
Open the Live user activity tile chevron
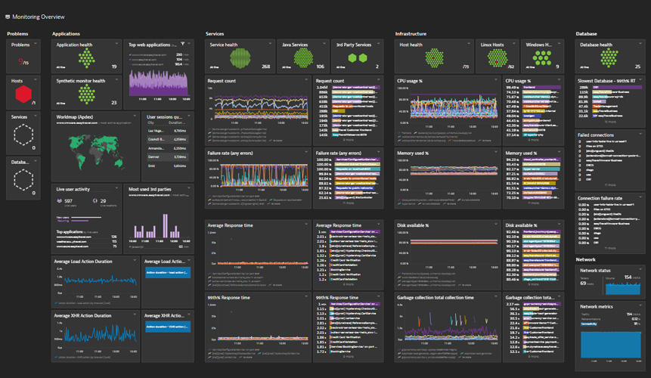click(x=117, y=187)
